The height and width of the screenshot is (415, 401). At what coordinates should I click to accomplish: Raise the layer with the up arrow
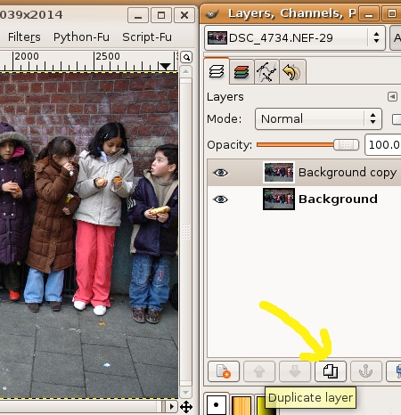[259, 371]
